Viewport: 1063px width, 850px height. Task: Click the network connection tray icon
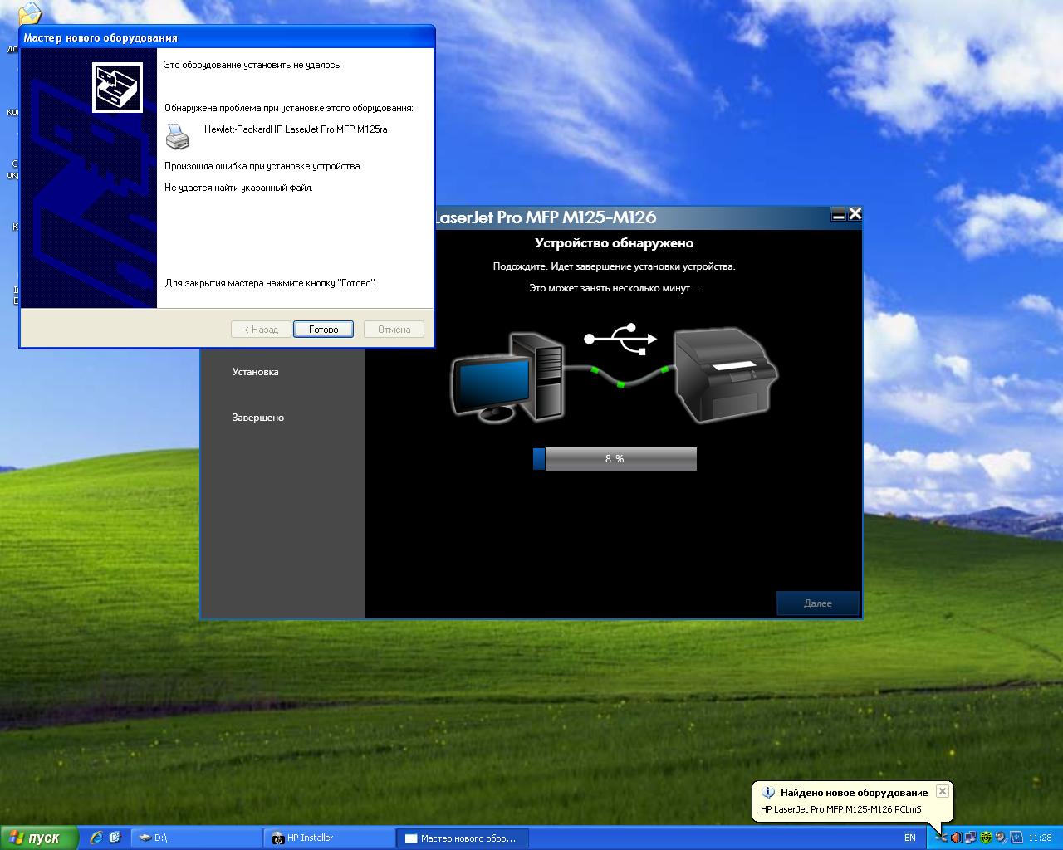[x=971, y=838]
